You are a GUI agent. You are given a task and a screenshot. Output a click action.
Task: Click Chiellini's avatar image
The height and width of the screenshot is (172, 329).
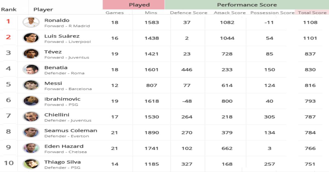[31, 117]
